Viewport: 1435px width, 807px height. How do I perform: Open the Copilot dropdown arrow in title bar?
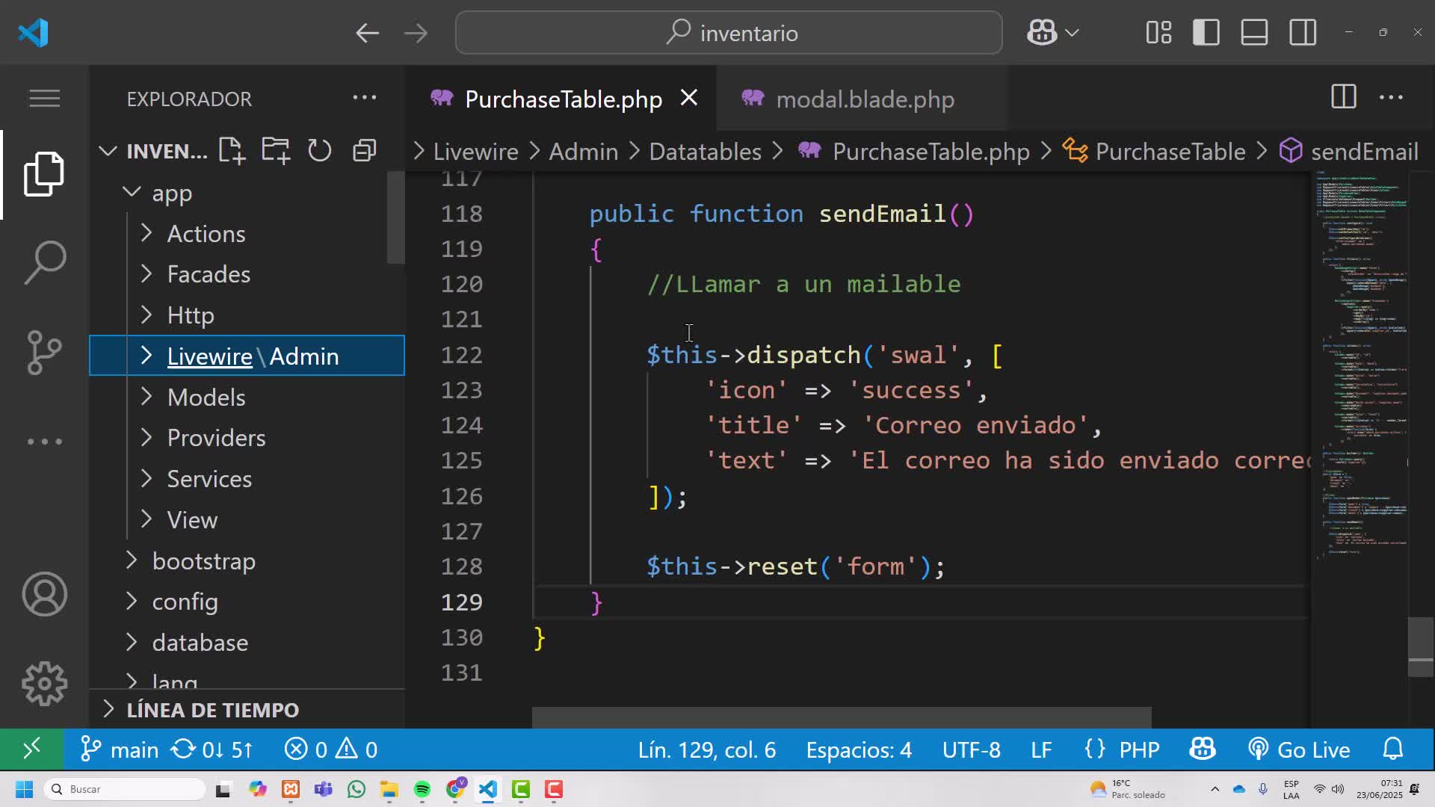(x=1072, y=33)
